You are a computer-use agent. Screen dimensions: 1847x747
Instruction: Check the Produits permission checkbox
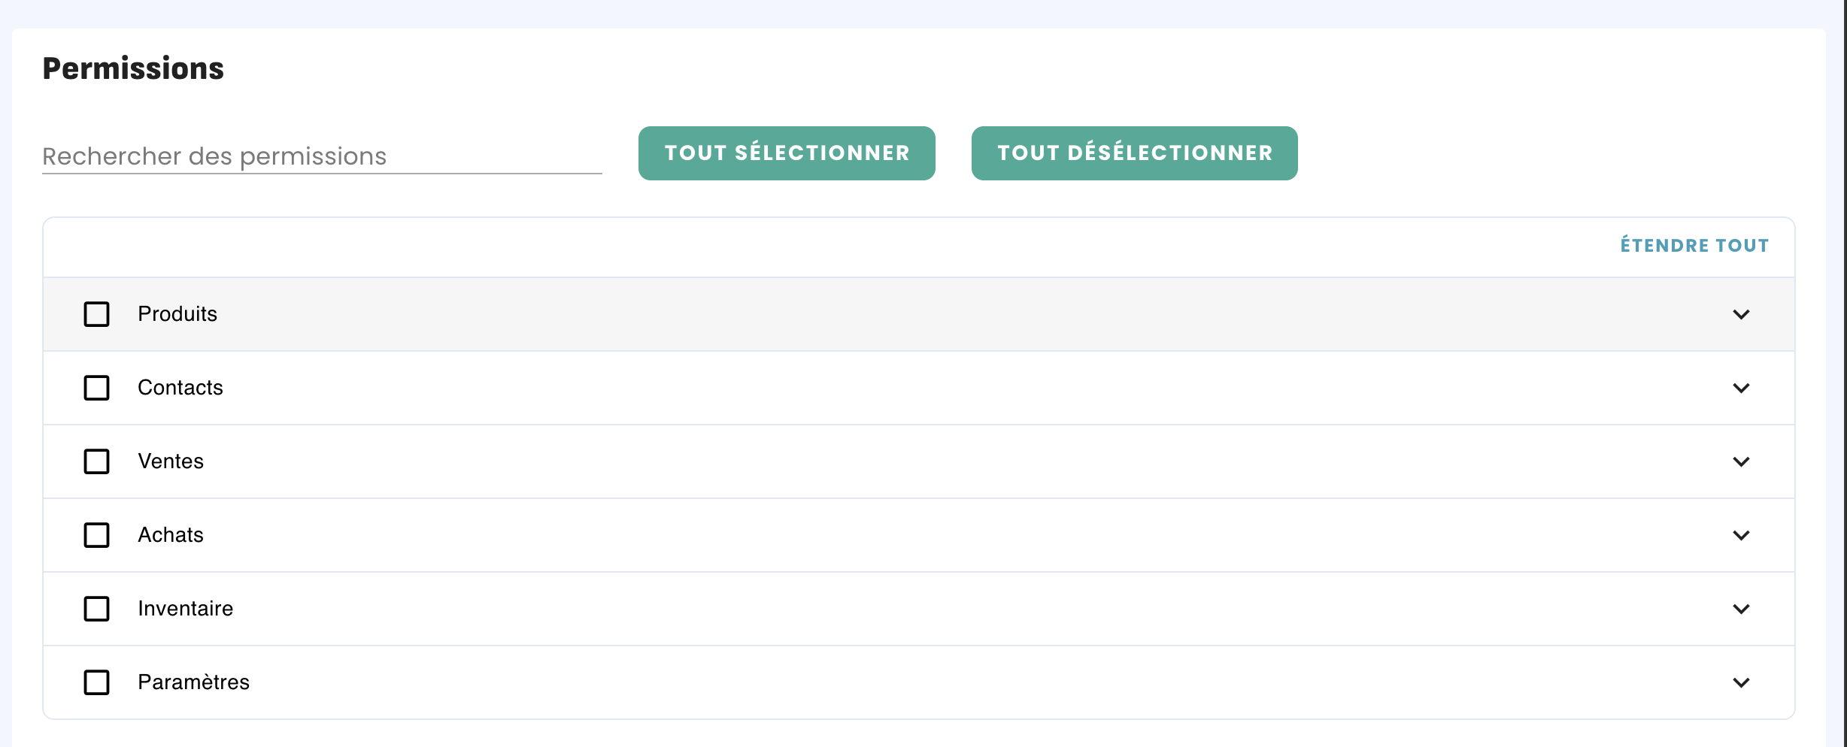click(x=96, y=314)
